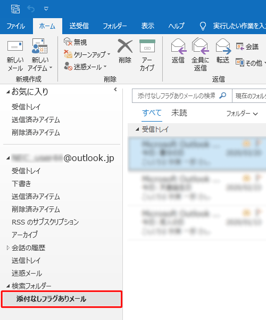Open the RSS のサブスクリプション folder
The width and height of the screenshot is (266, 320).
[x=45, y=222]
